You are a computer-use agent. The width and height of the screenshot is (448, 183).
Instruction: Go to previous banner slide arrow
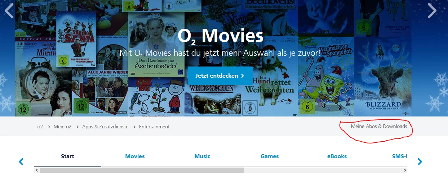(9, 11)
